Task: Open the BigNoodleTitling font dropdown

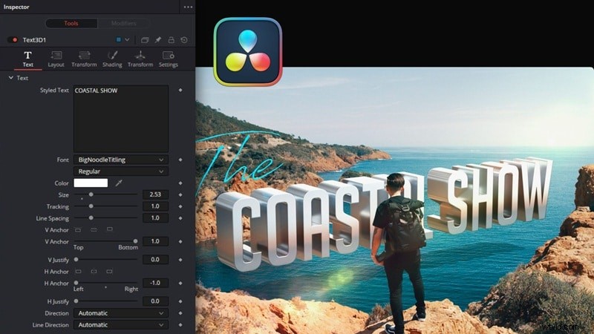Action: pyautogui.click(x=121, y=160)
